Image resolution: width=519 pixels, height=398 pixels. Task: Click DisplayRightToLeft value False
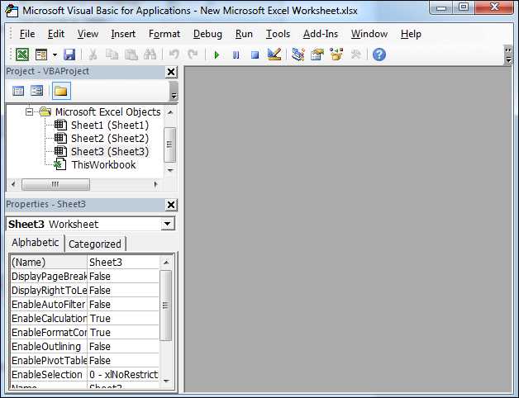[x=123, y=290]
